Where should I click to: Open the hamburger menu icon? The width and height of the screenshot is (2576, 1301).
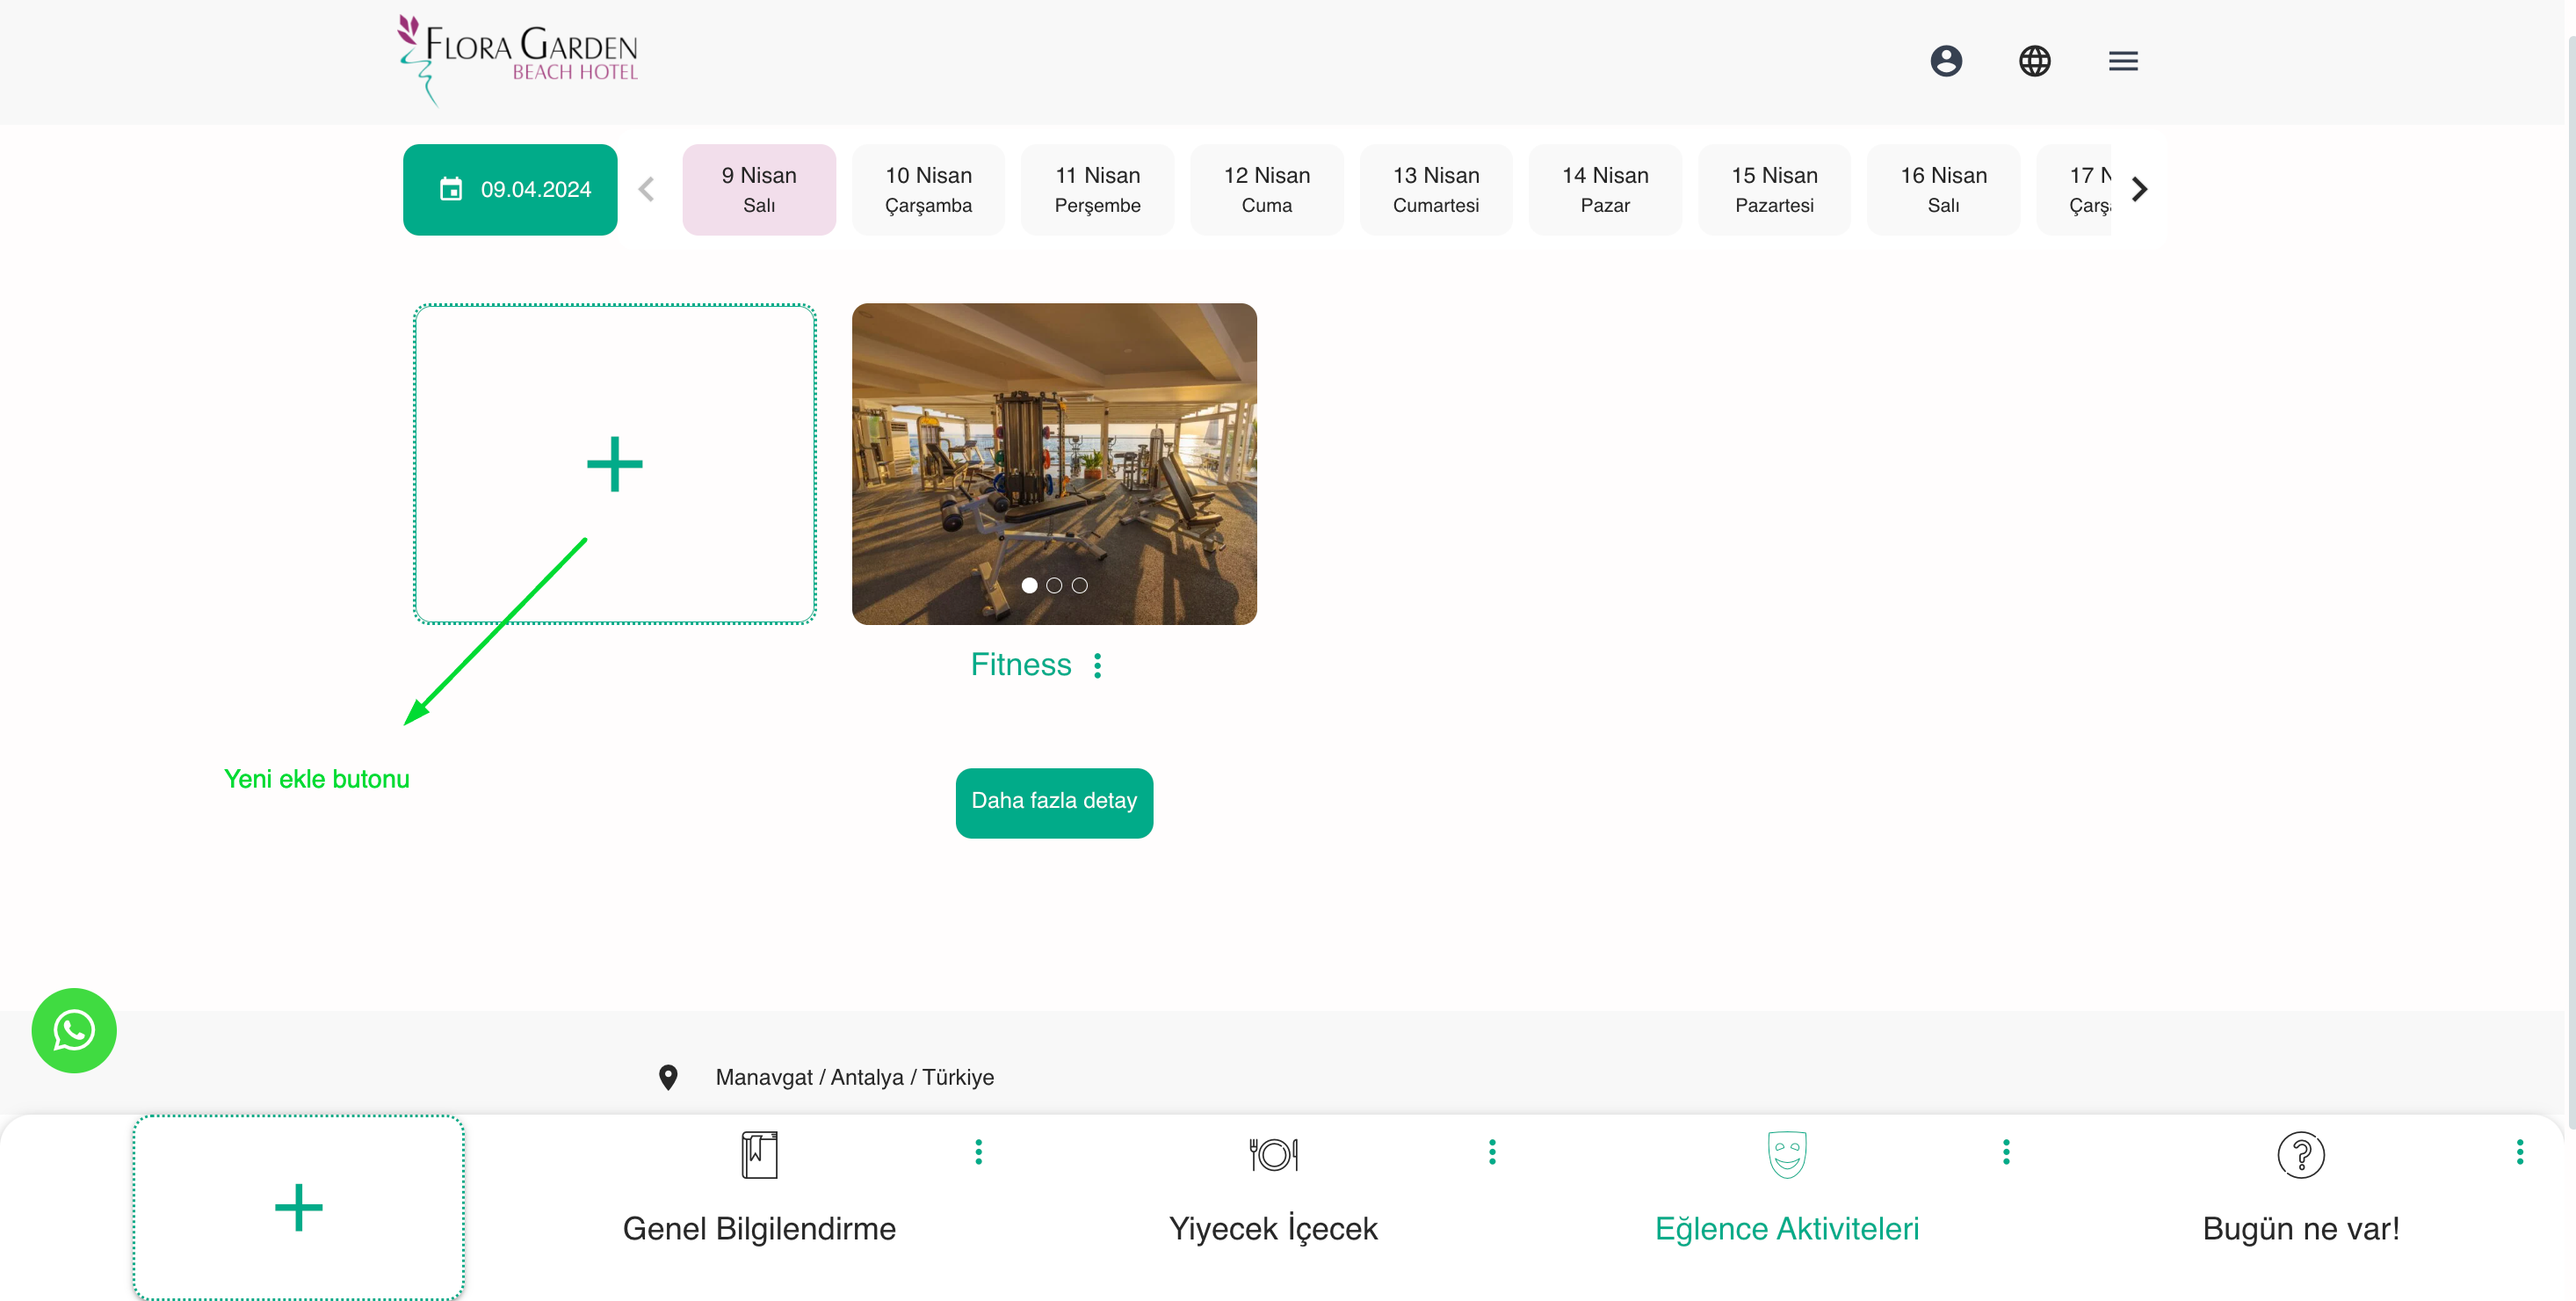(x=2122, y=61)
